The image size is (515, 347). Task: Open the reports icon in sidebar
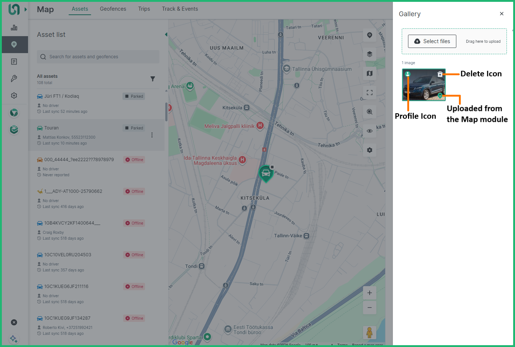[x=14, y=62]
